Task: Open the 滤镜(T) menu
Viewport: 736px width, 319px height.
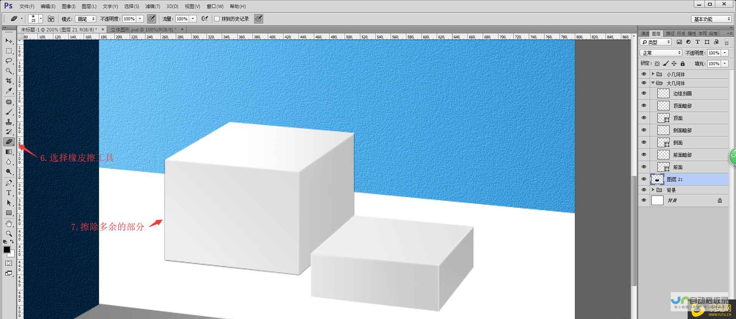Action: [x=153, y=6]
